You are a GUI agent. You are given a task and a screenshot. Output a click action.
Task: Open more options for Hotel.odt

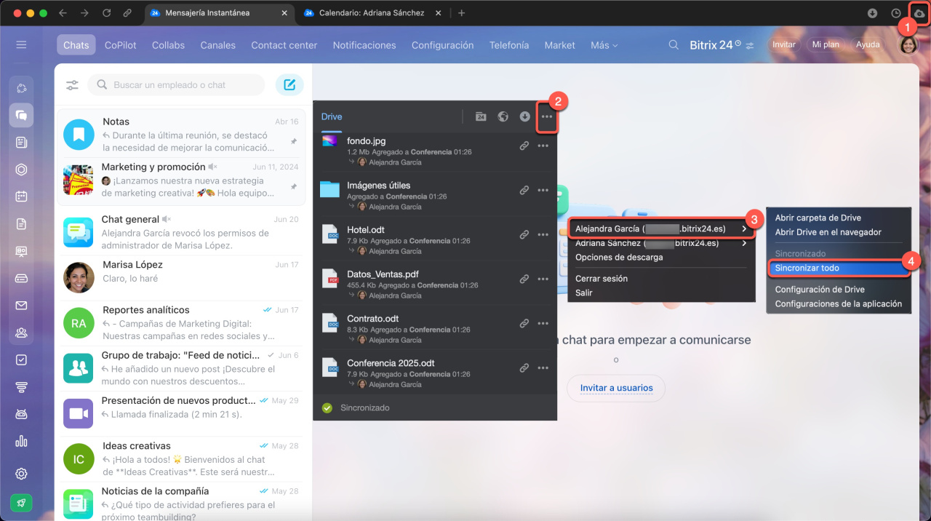(x=543, y=235)
